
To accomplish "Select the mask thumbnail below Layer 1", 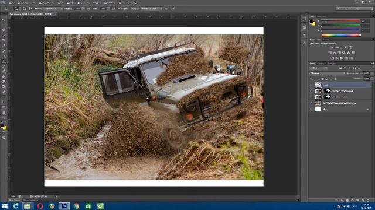I will 327,91.
